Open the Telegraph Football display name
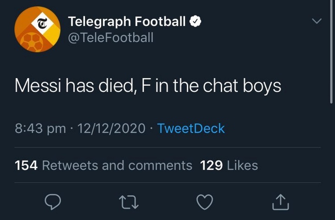This screenshot has width=335, height=220. pyautogui.click(x=127, y=21)
